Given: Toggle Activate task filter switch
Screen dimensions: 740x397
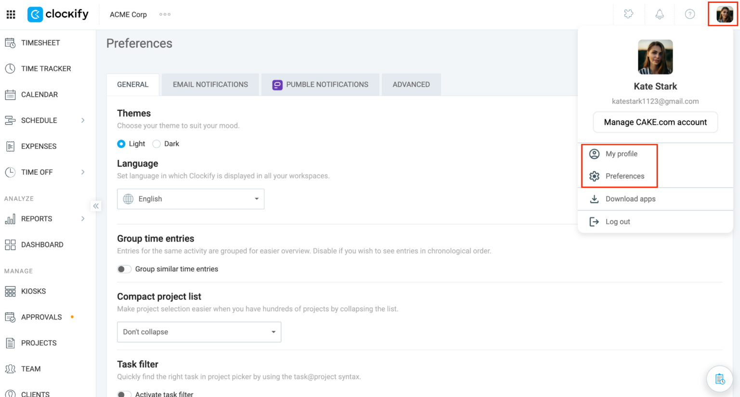Looking at the screenshot, I should 124,394.
